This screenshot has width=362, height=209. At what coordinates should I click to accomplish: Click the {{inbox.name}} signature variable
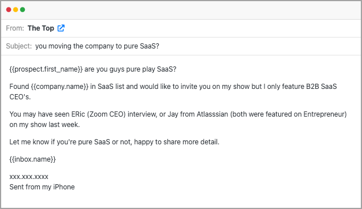click(x=32, y=159)
